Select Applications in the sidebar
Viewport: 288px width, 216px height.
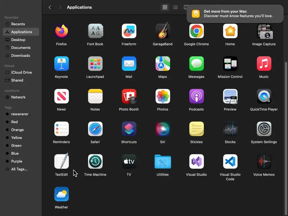click(x=21, y=32)
